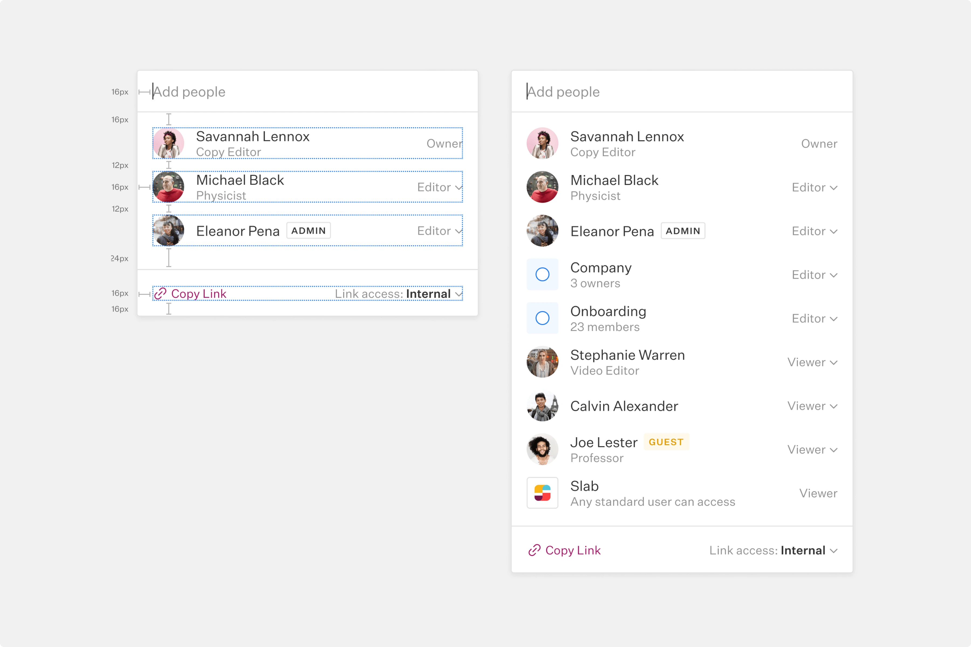
Task: Click Copy Link button
Action: coord(189,293)
